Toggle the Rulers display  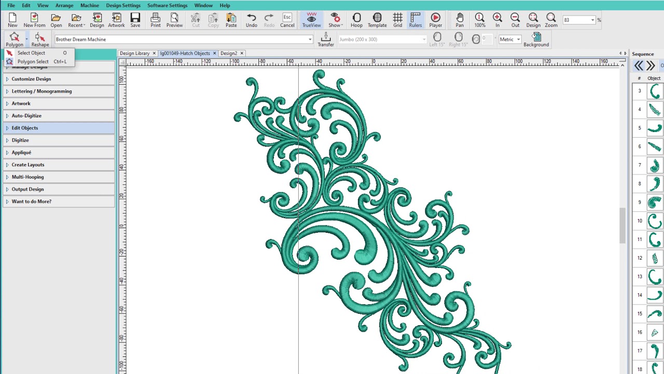pyautogui.click(x=416, y=20)
